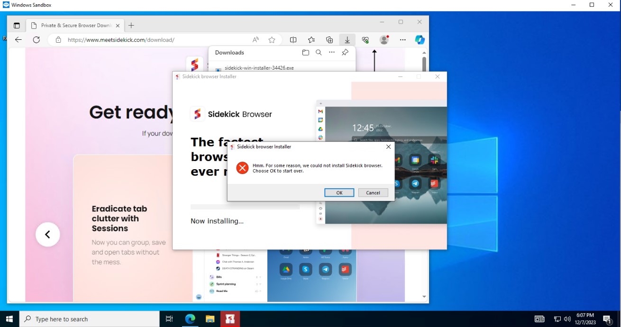Open a new Edge tab
The image size is (621, 327).
click(x=131, y=26)
